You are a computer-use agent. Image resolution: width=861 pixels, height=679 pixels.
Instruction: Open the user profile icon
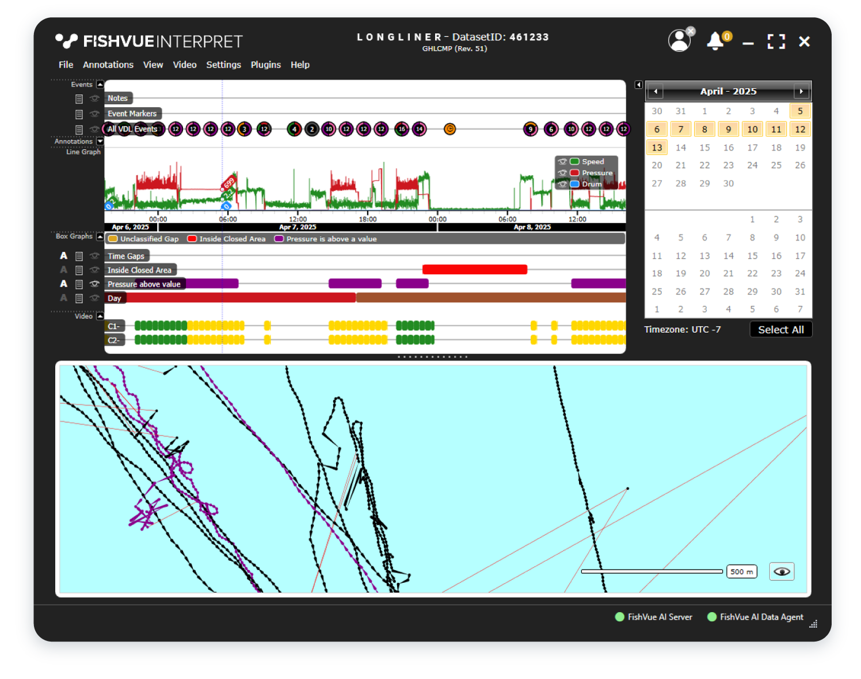click(679, 41)
